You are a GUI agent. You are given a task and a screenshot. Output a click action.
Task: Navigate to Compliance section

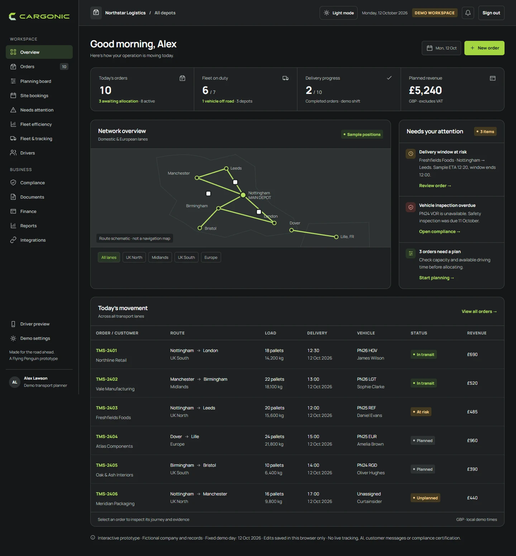coord(39,182)
